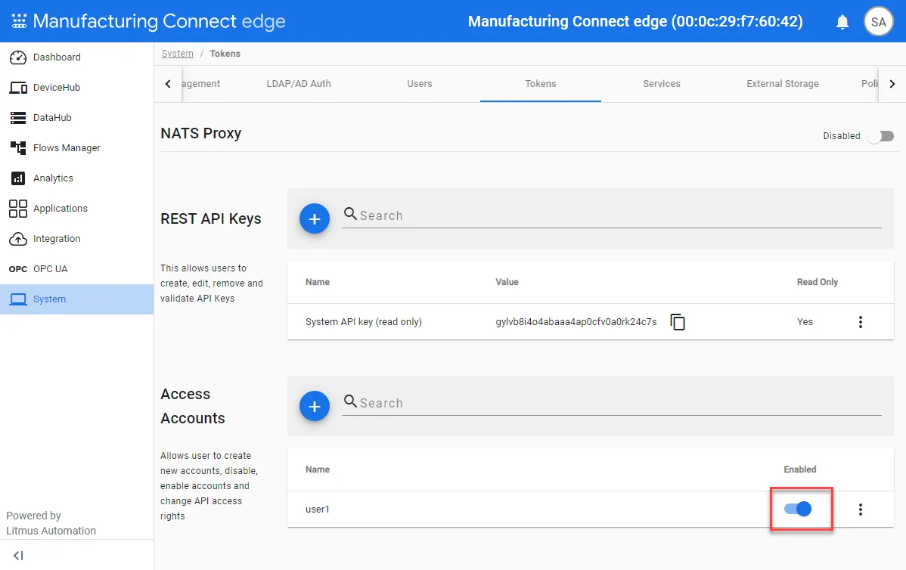Toggle user1 Enabled switch

coord(798,509)
